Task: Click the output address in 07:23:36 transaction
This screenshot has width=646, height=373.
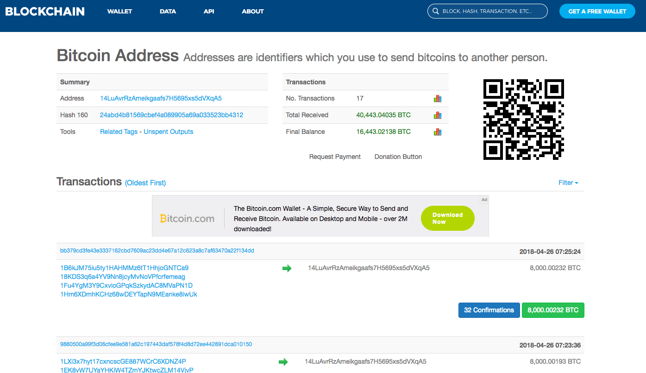Action: (365, 361)
